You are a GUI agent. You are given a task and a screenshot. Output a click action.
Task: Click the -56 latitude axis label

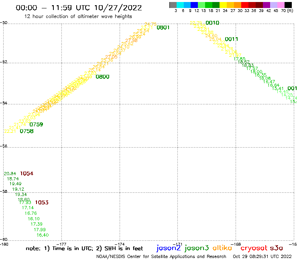click(x=4, y=146)
